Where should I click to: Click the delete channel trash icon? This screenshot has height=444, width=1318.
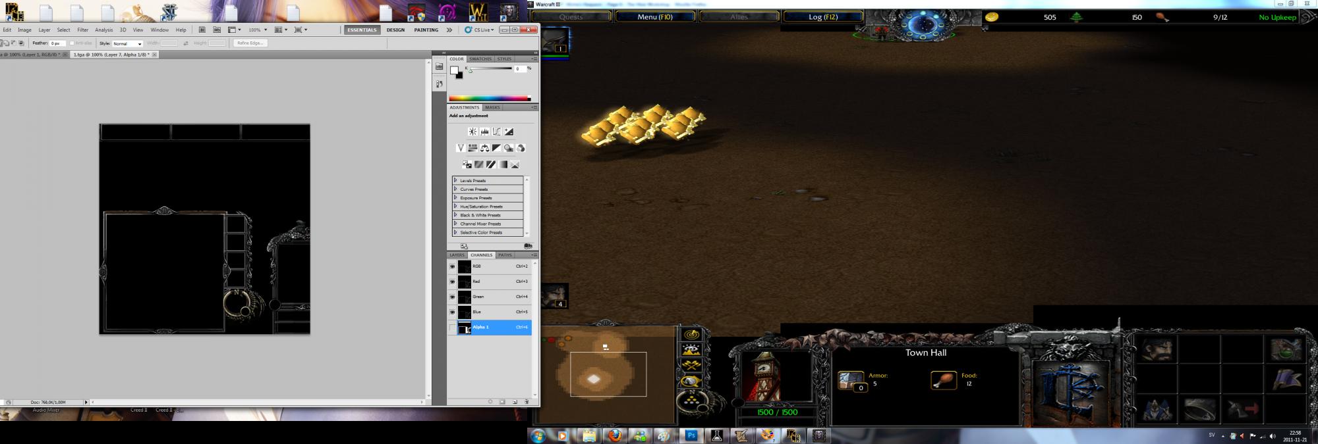[x=526, y=401]
